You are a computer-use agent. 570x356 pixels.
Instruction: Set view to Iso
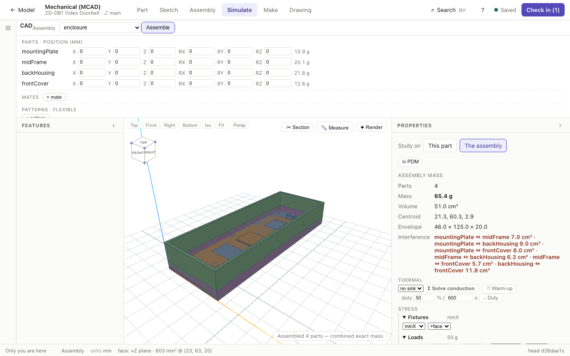[208, 125]
